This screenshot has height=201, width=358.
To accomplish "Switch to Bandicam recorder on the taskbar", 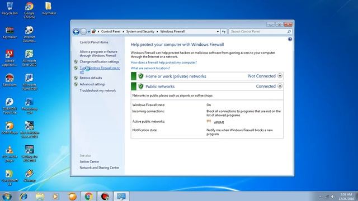I will click(x=105, y=197).
